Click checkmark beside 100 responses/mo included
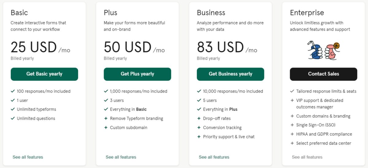This screenshot has height=168, width=368. click(13, 91)
